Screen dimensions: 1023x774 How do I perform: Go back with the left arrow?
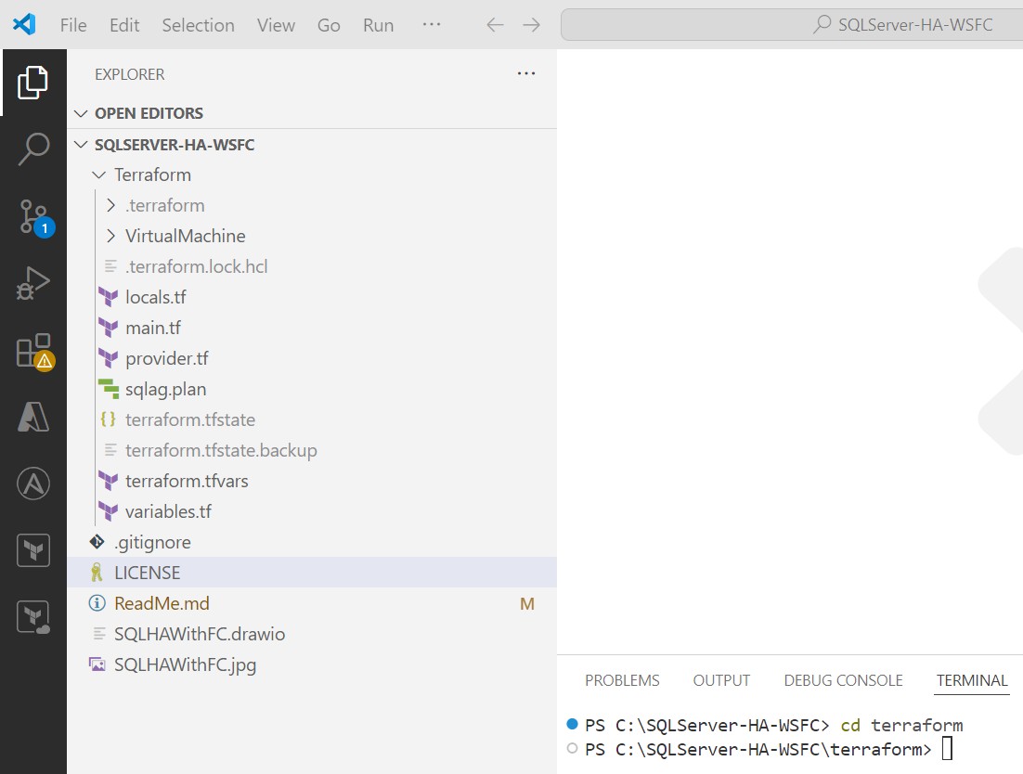495,25
